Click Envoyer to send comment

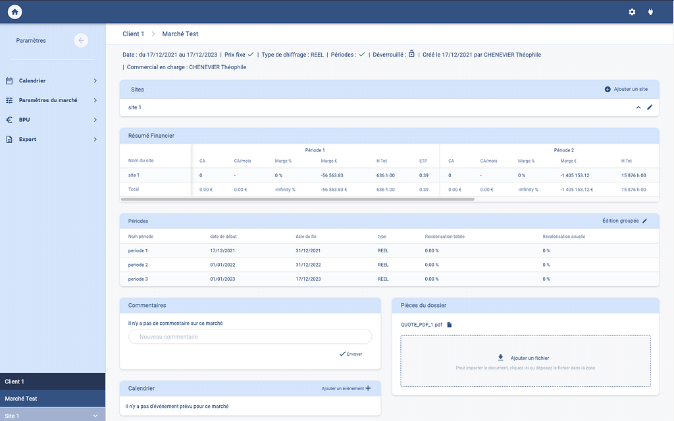tap(351, 354)
